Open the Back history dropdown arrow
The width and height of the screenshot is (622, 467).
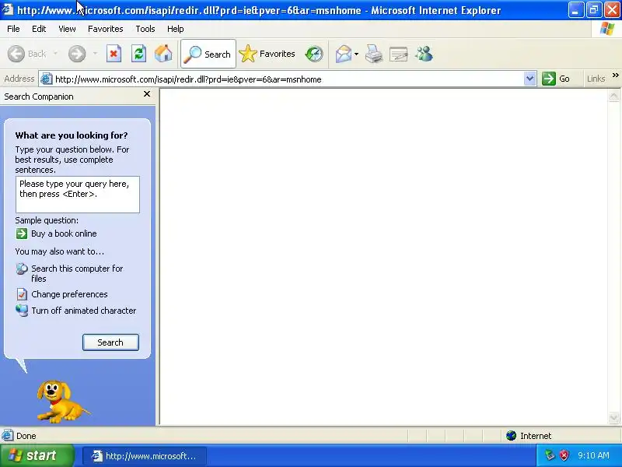click(55, 54)
